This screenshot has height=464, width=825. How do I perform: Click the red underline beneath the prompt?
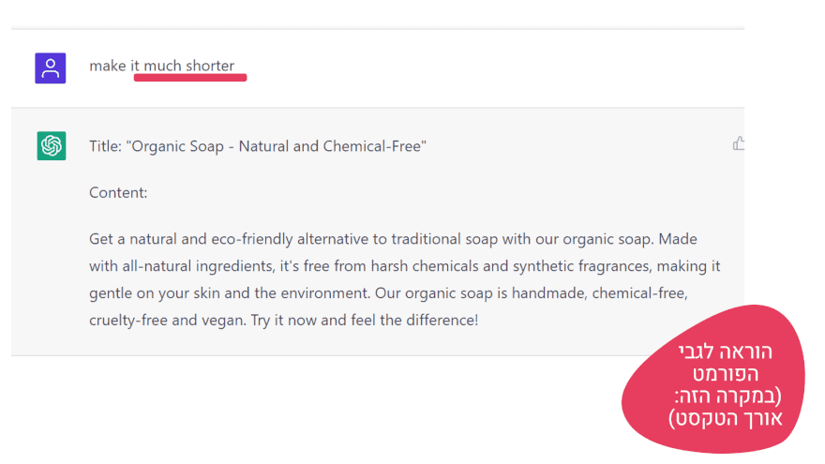point(190,79)
